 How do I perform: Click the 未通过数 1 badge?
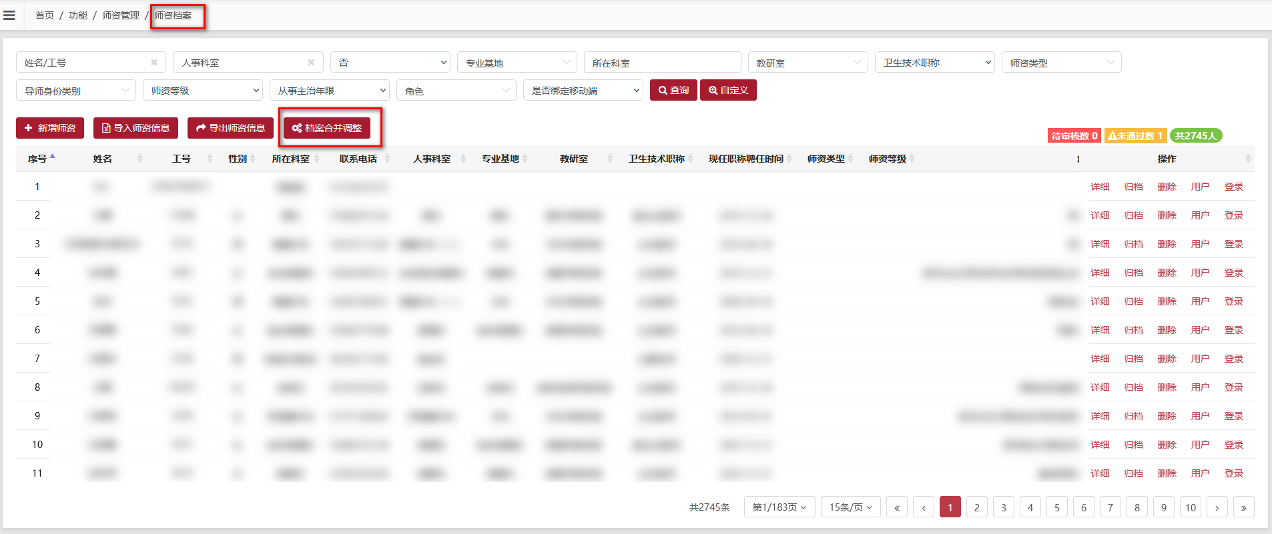coord(1135,136)
